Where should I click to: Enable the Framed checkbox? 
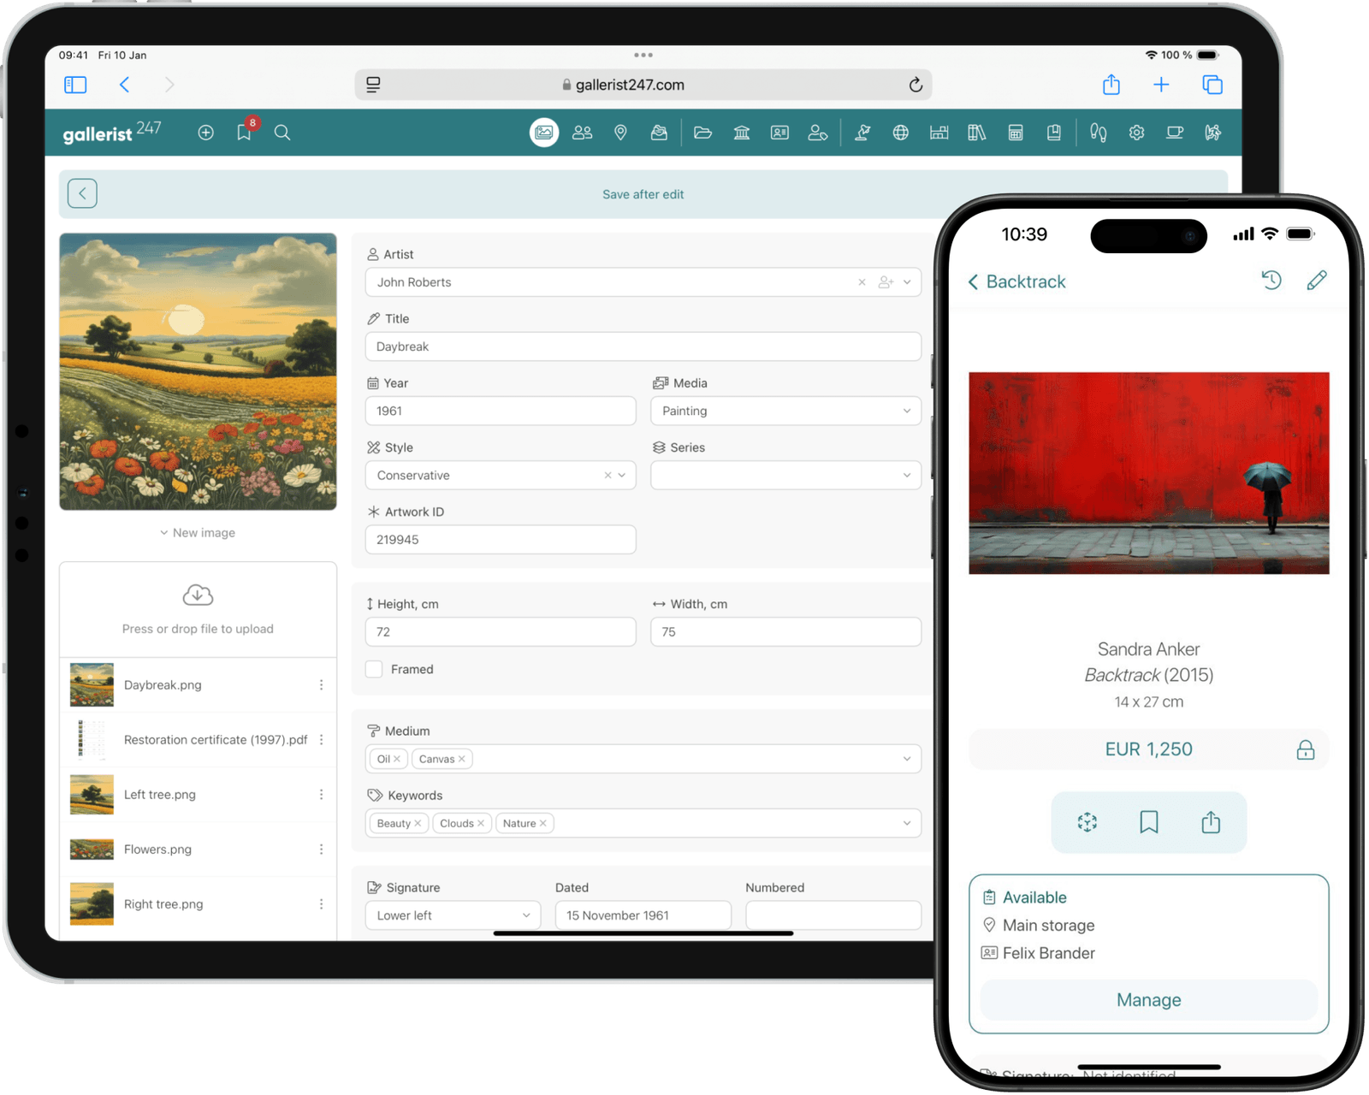click(x=374, y=669)
